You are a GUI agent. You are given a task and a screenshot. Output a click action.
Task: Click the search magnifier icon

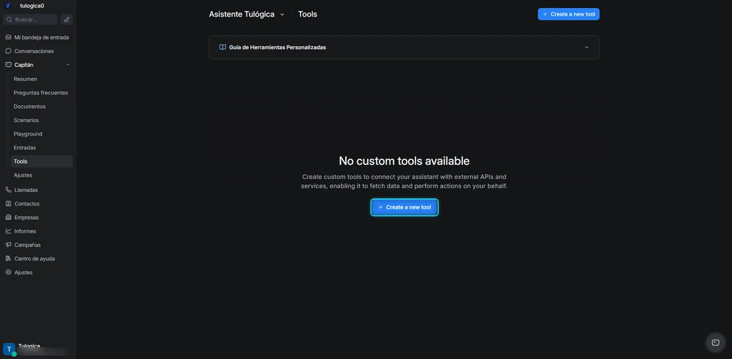(9, 19)
